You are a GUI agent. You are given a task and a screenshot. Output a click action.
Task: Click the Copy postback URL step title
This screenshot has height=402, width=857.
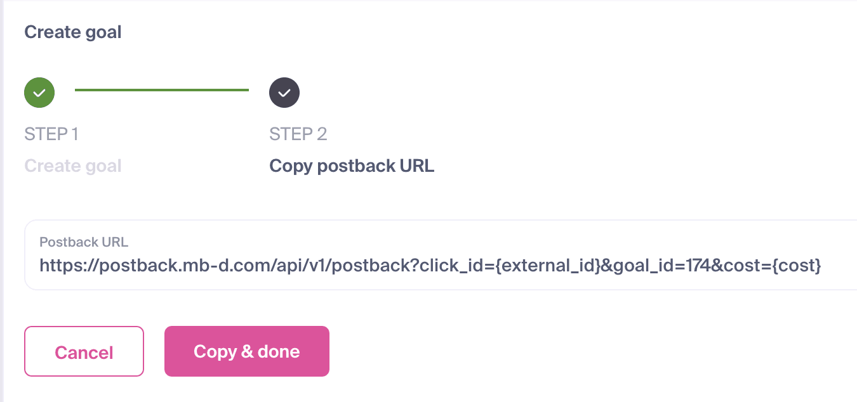[x=352, y=166]
